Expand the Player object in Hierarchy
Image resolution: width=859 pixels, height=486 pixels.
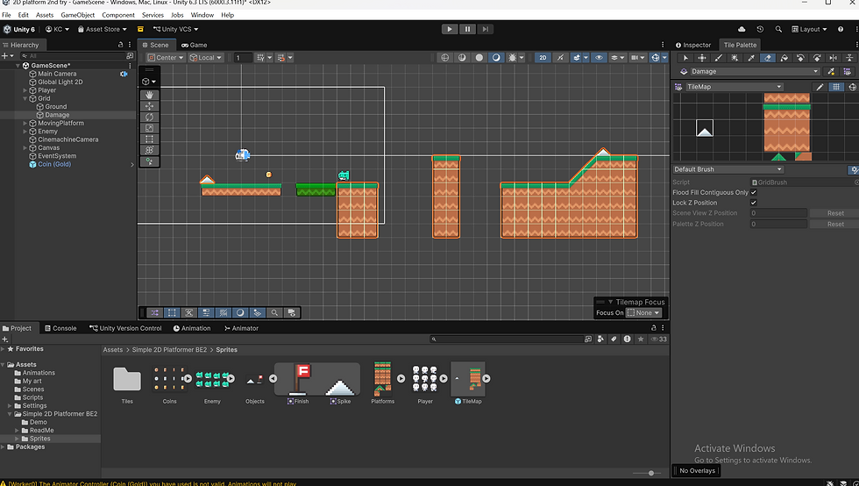click(x=25, y=90)
